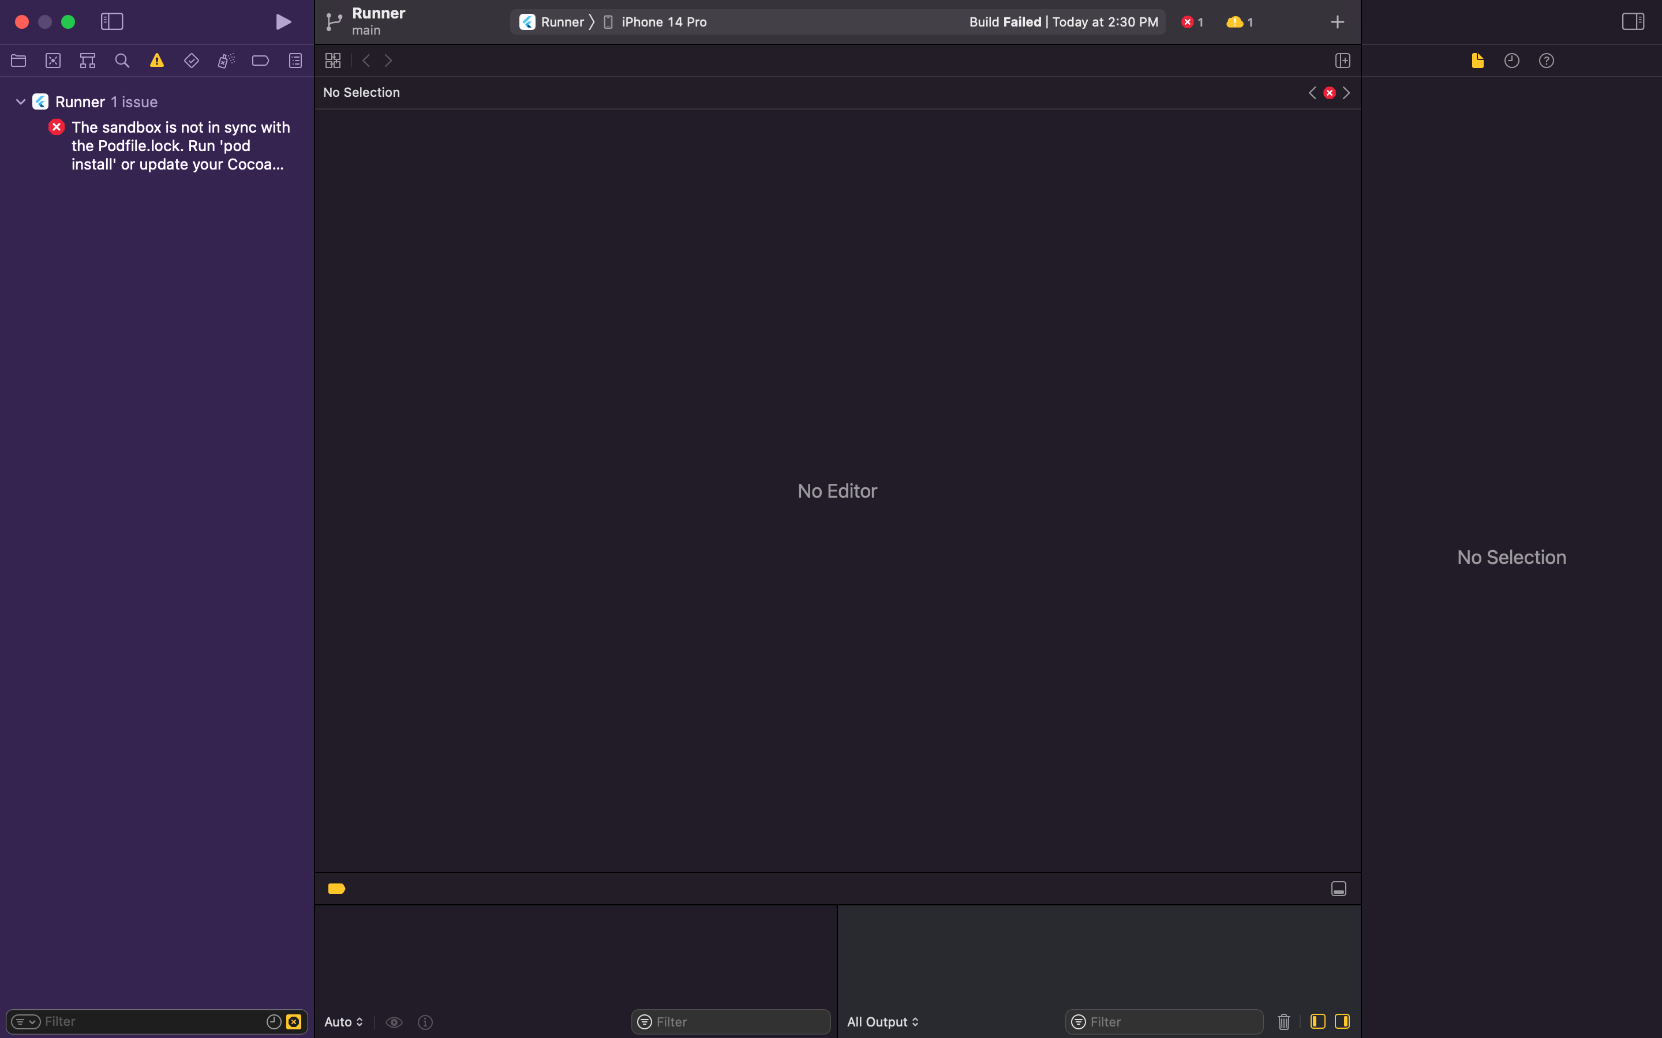
Task: Toggle breakpoints with the yellow tag
Action: [336, 889]
